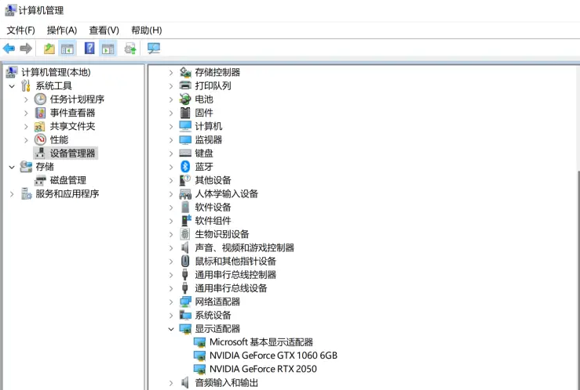Screen dimensions: 580x390
Task: Select 磁盘管理 in the left tree
Action: [67, 180]
